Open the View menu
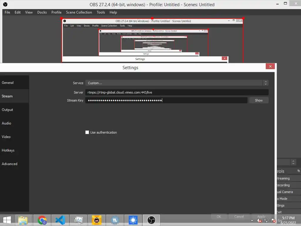 click(29, 12)
